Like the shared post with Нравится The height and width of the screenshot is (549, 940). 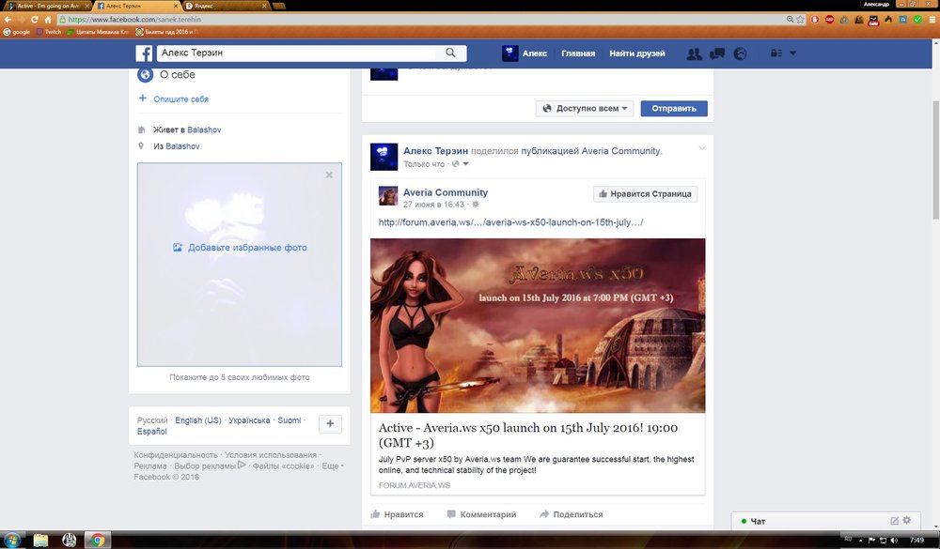[x=397, y=514]
